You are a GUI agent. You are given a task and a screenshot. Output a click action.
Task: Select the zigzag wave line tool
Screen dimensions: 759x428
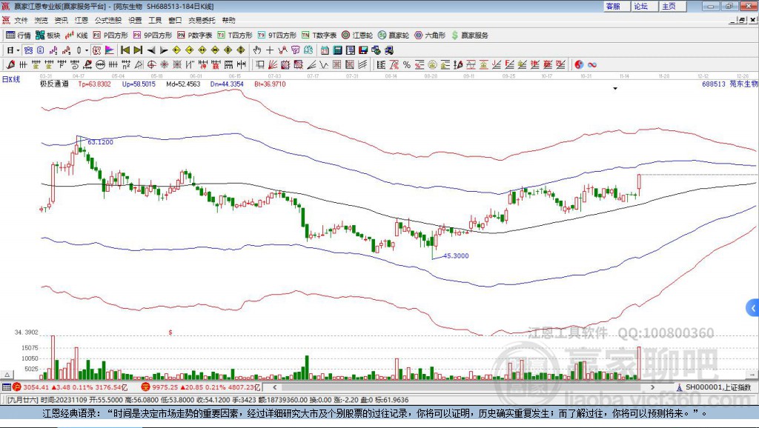[325, 65]
